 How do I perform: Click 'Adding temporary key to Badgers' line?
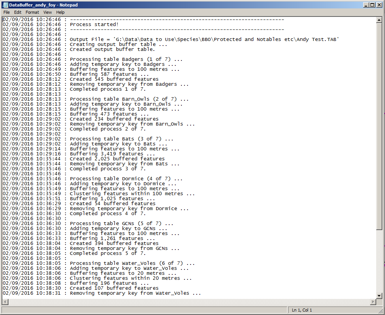123,64
